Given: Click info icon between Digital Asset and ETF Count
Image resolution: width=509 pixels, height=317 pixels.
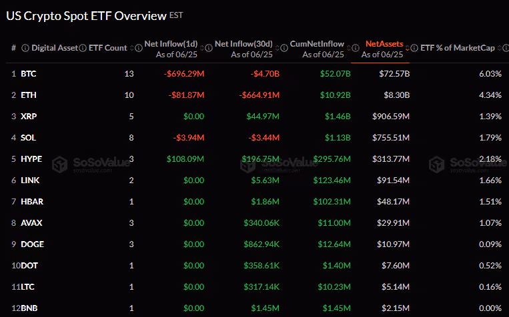Looking at the screenshot, I should [83, 48].
